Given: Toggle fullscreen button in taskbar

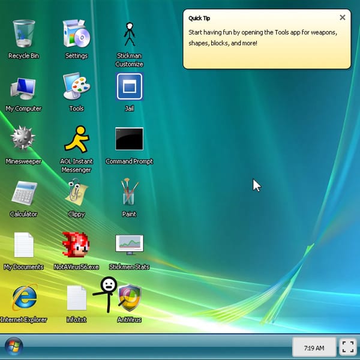Looking at the screenshot, I should point(348,347).
